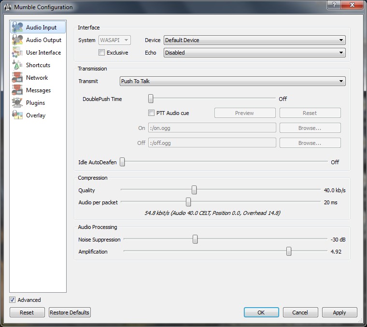
Task: Click the Audio Output speaker icon
Action: pyautogui.click(x=17, y=40)
